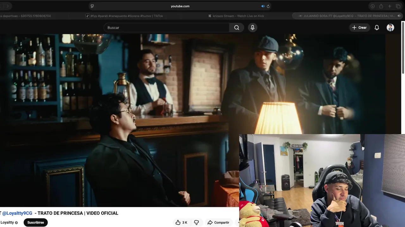Dislike the video with thumbs down
The height and width of the screenshot is (227, 405).
(x=196, y=223)
